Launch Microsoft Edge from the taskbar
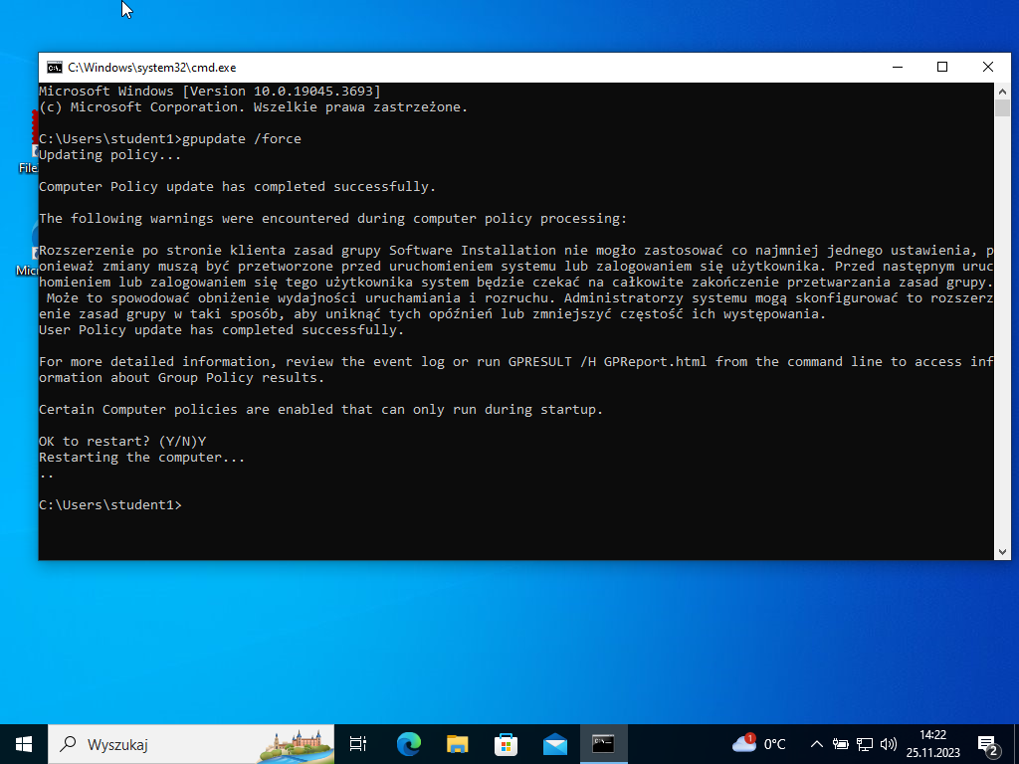The width and height of the screenshot is (1019, 764). [x=409, y=744]
